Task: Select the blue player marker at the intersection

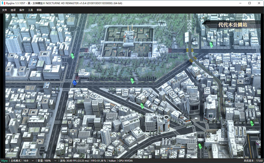Action: pyautogui.click(x=75, y=83)
